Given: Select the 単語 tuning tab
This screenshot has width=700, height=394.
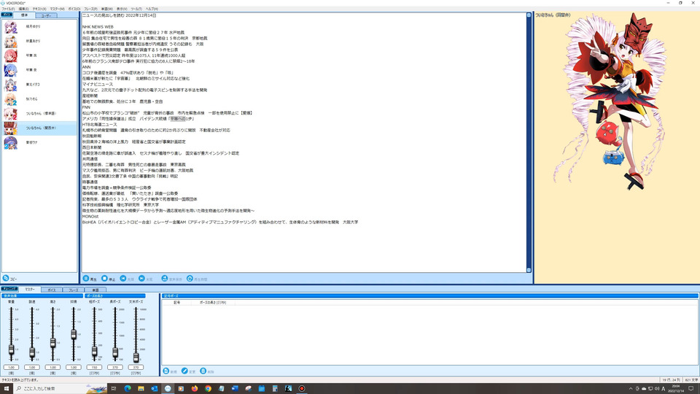Looking at the screenshot, I should 95,290.
